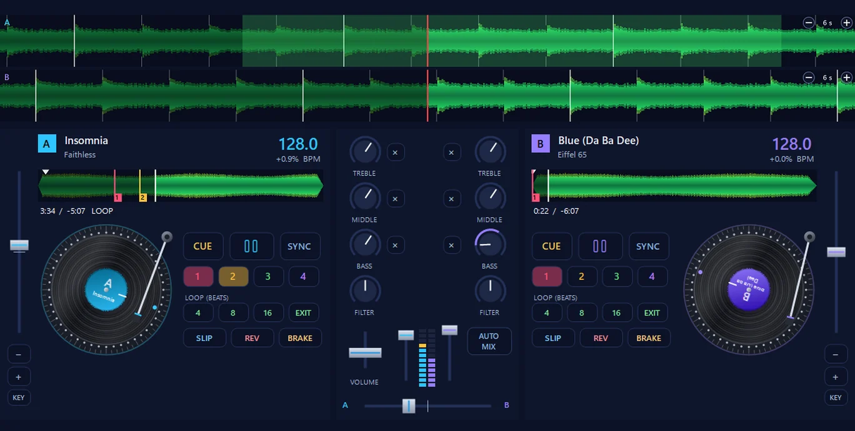Click cue marker 2 on deck A overview
Screen dimensions: 855x431
[x=142, y=197]
